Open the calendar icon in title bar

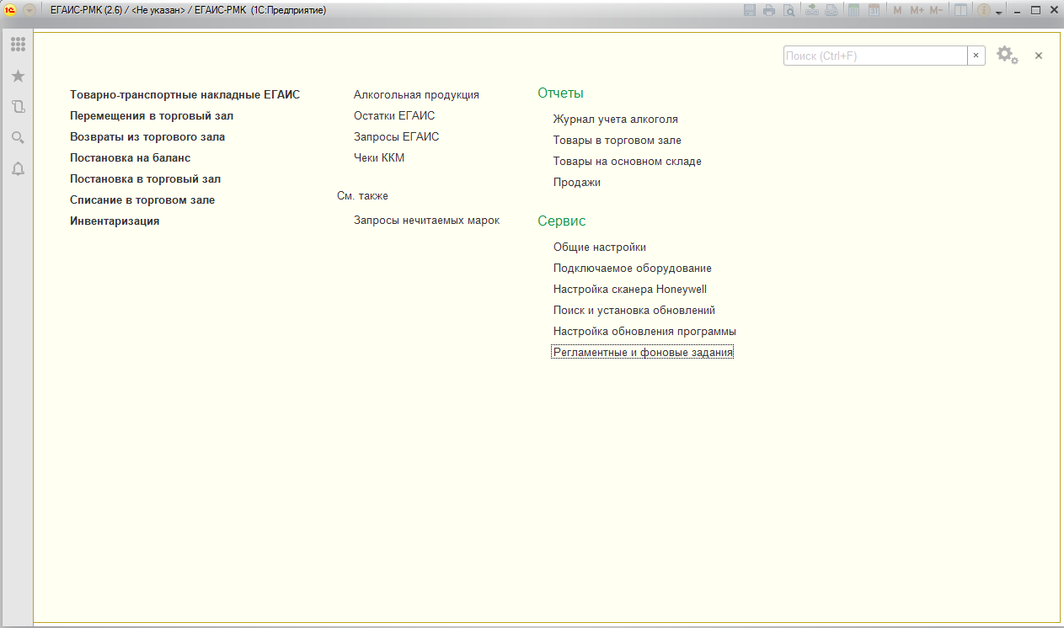point(874,10)
